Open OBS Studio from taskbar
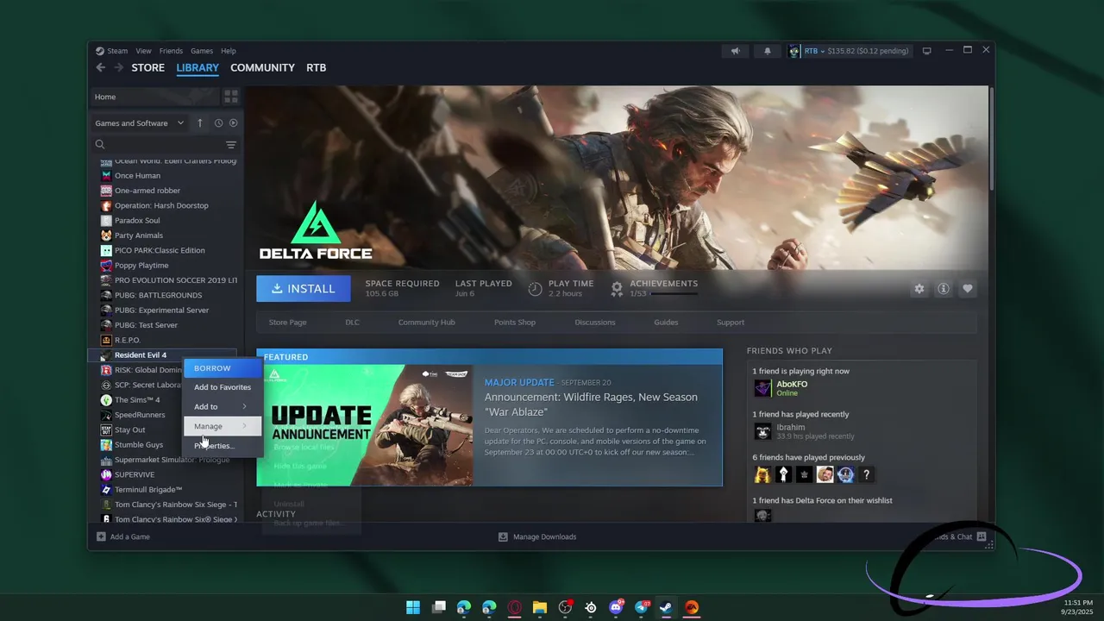 point(565,607)
